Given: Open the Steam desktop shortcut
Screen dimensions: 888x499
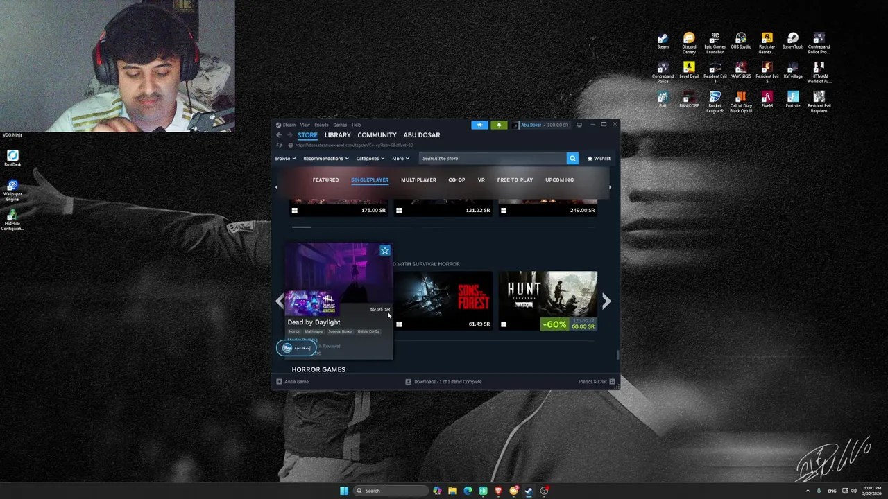Looking at the screenshot, I should 663,41.
